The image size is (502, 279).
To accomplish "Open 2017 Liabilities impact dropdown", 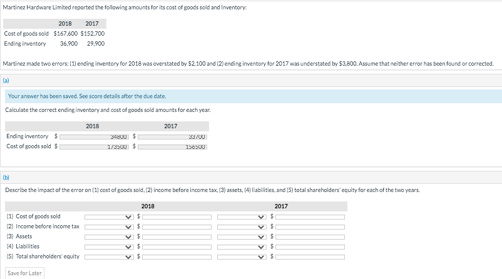I will pyautogui.click(x=242, y=247).
